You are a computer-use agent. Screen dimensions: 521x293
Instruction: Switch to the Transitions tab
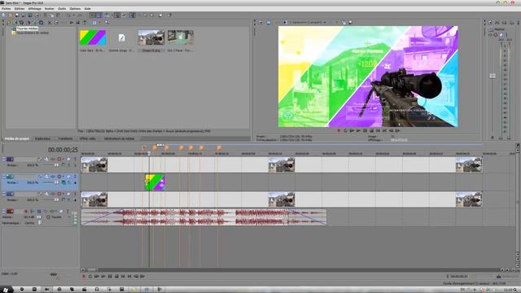(65, 138)
